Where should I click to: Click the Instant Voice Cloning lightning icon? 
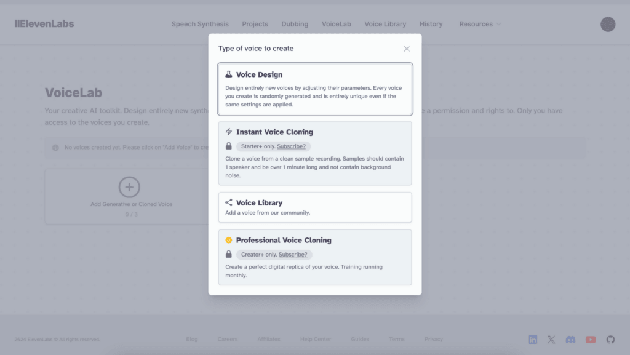coord(230,132)
